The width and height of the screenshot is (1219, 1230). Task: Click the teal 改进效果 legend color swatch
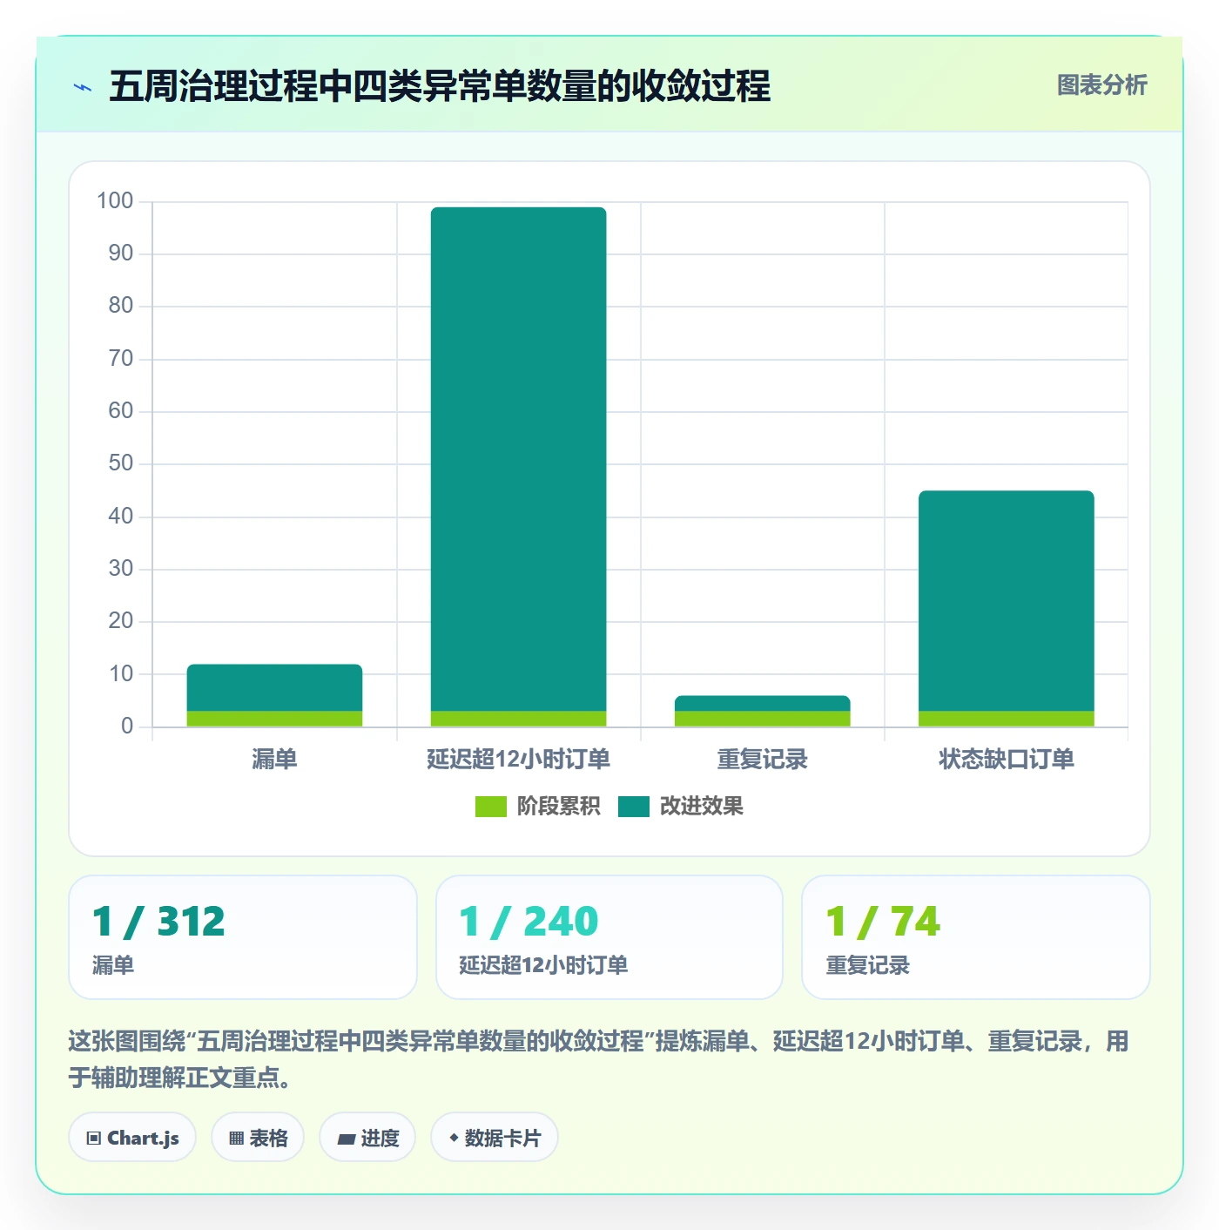(x=634, y=807)
